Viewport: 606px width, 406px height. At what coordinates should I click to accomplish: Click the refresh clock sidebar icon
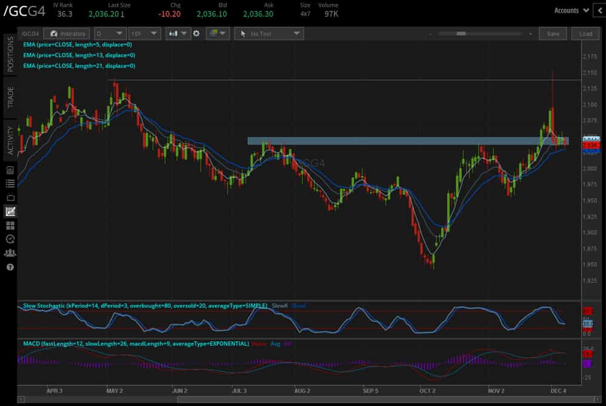[10, 239]
